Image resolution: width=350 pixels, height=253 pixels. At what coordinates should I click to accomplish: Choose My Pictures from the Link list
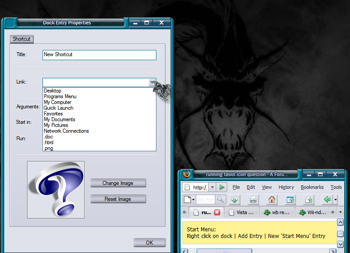click(x=99, y=125)
